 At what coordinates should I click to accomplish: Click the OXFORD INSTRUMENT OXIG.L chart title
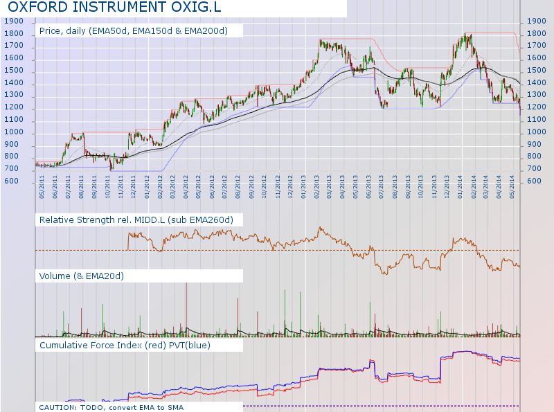[x=114, y=7]
